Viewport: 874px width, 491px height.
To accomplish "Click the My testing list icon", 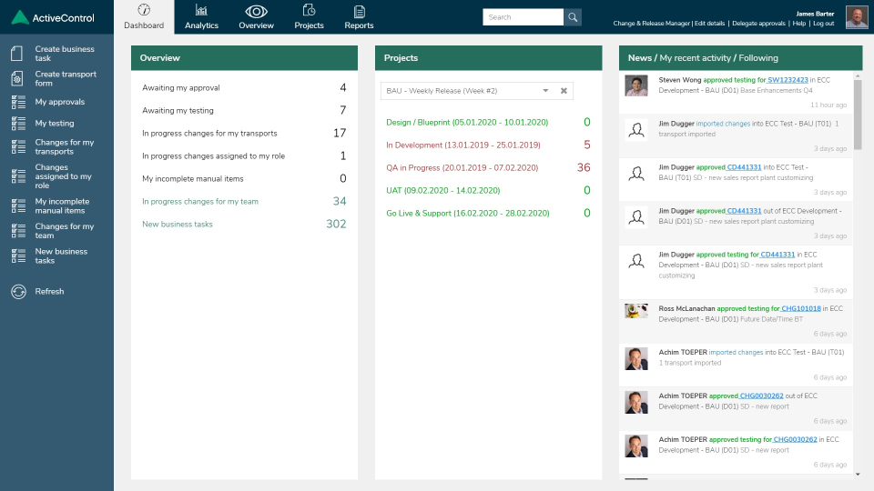I will [18, 123].
